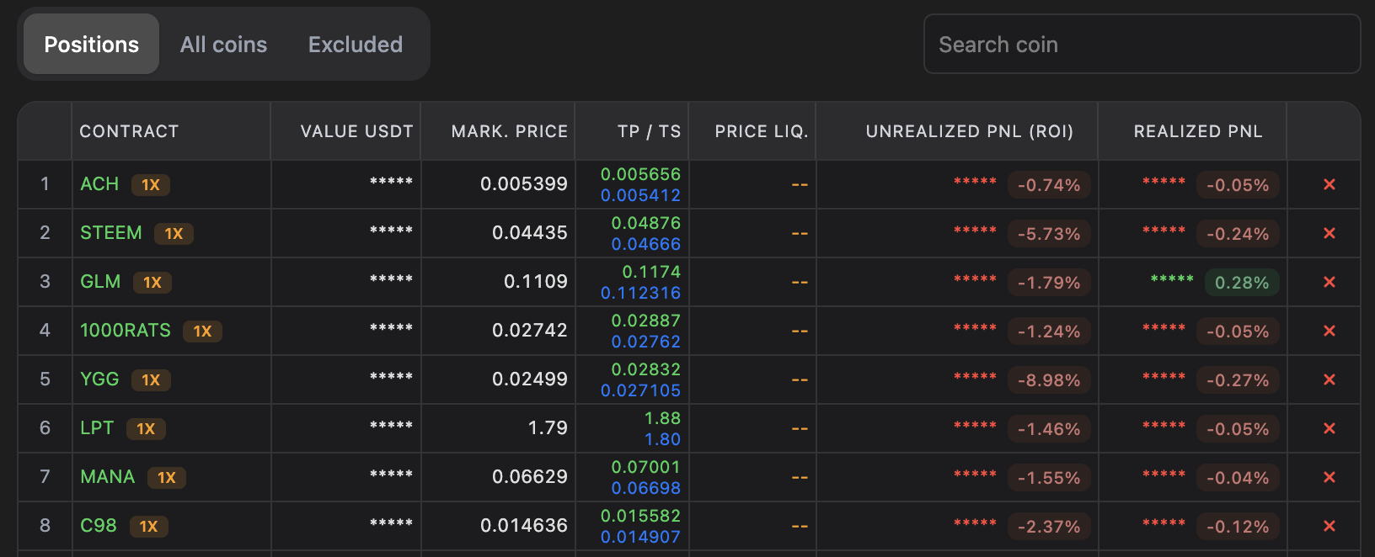This screenshot has width=1375, height=557.
Task: Click the 1X leverage badge for STEEM
Action: [174, 234]
